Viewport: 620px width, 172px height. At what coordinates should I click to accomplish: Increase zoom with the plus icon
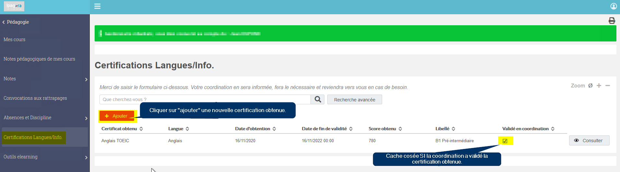point(599,86)
